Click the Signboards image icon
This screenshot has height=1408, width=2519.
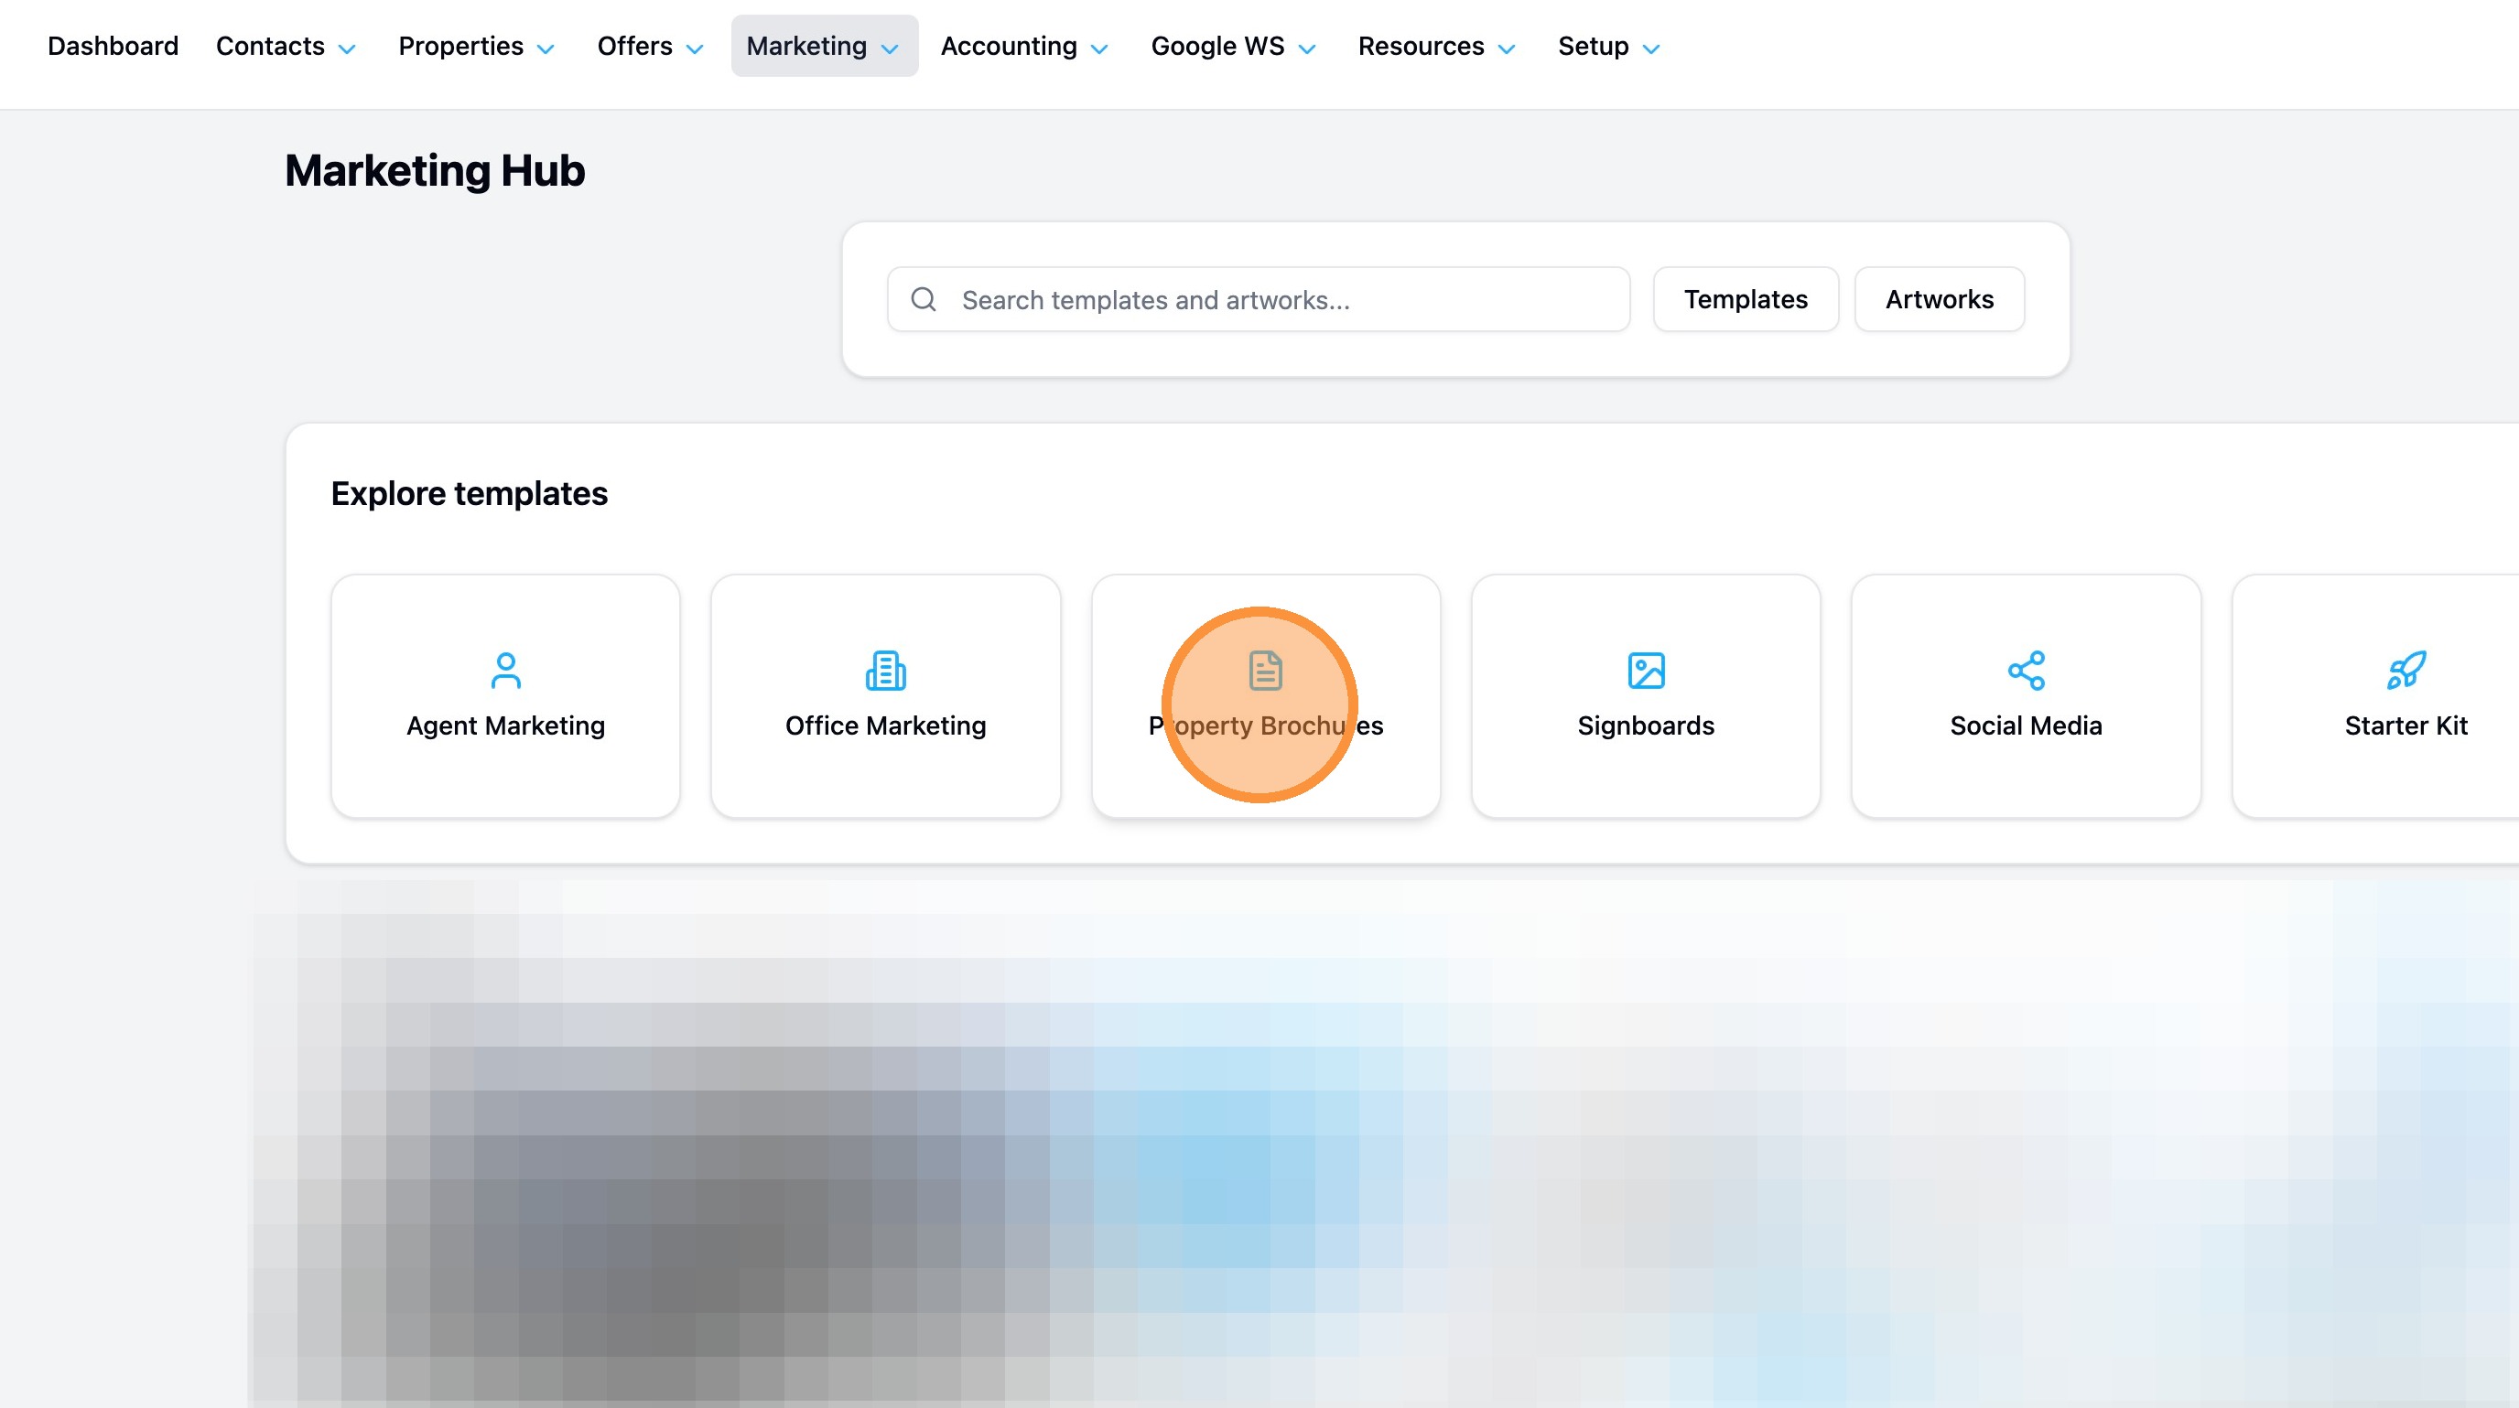(x=1646, y=671)
